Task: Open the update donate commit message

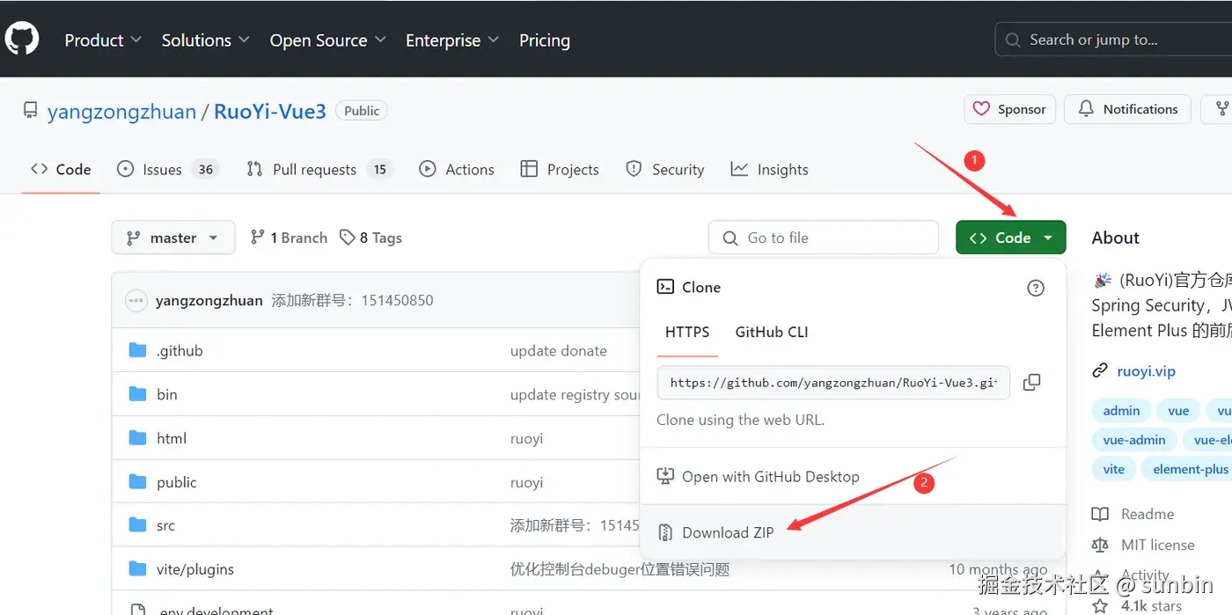Action: click(x=559, y=350)
